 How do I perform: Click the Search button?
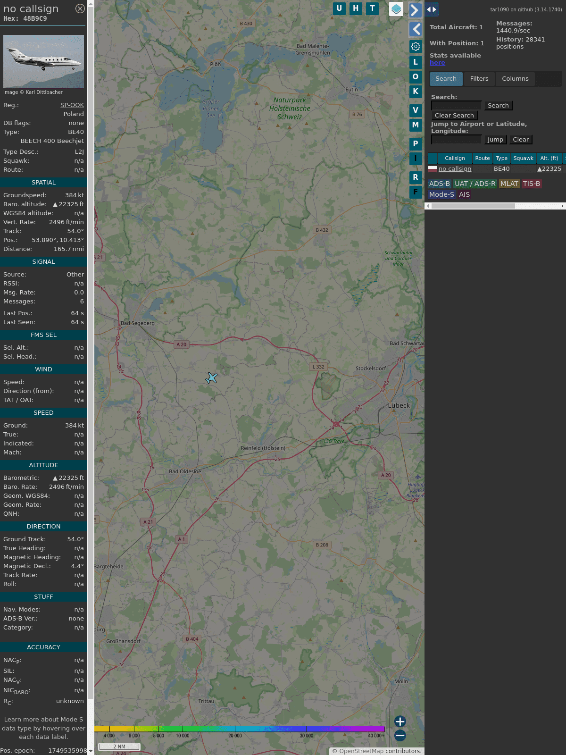click(x=498, y=106)
